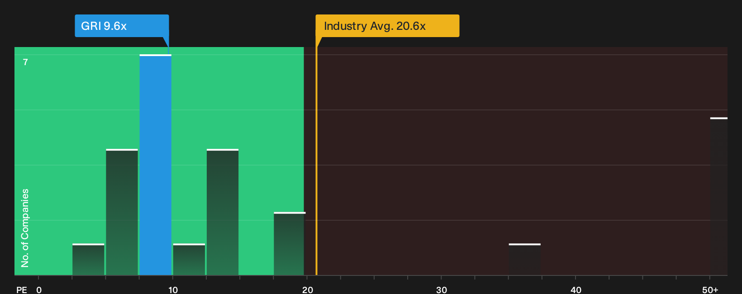Click the '20' x-axis tick label
The width and height of the screenshot is (742, 294).
coord(308,290)
